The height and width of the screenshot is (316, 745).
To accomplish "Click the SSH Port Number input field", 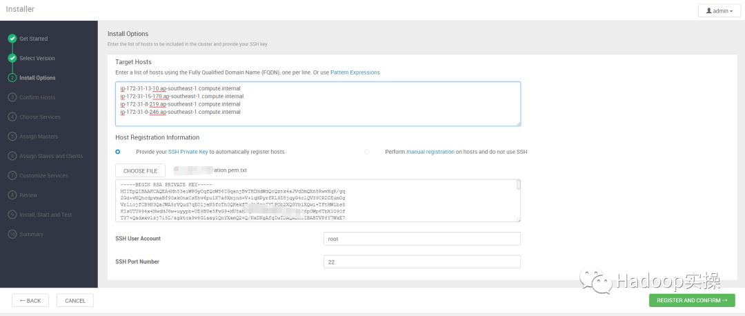I will [421, 261].
